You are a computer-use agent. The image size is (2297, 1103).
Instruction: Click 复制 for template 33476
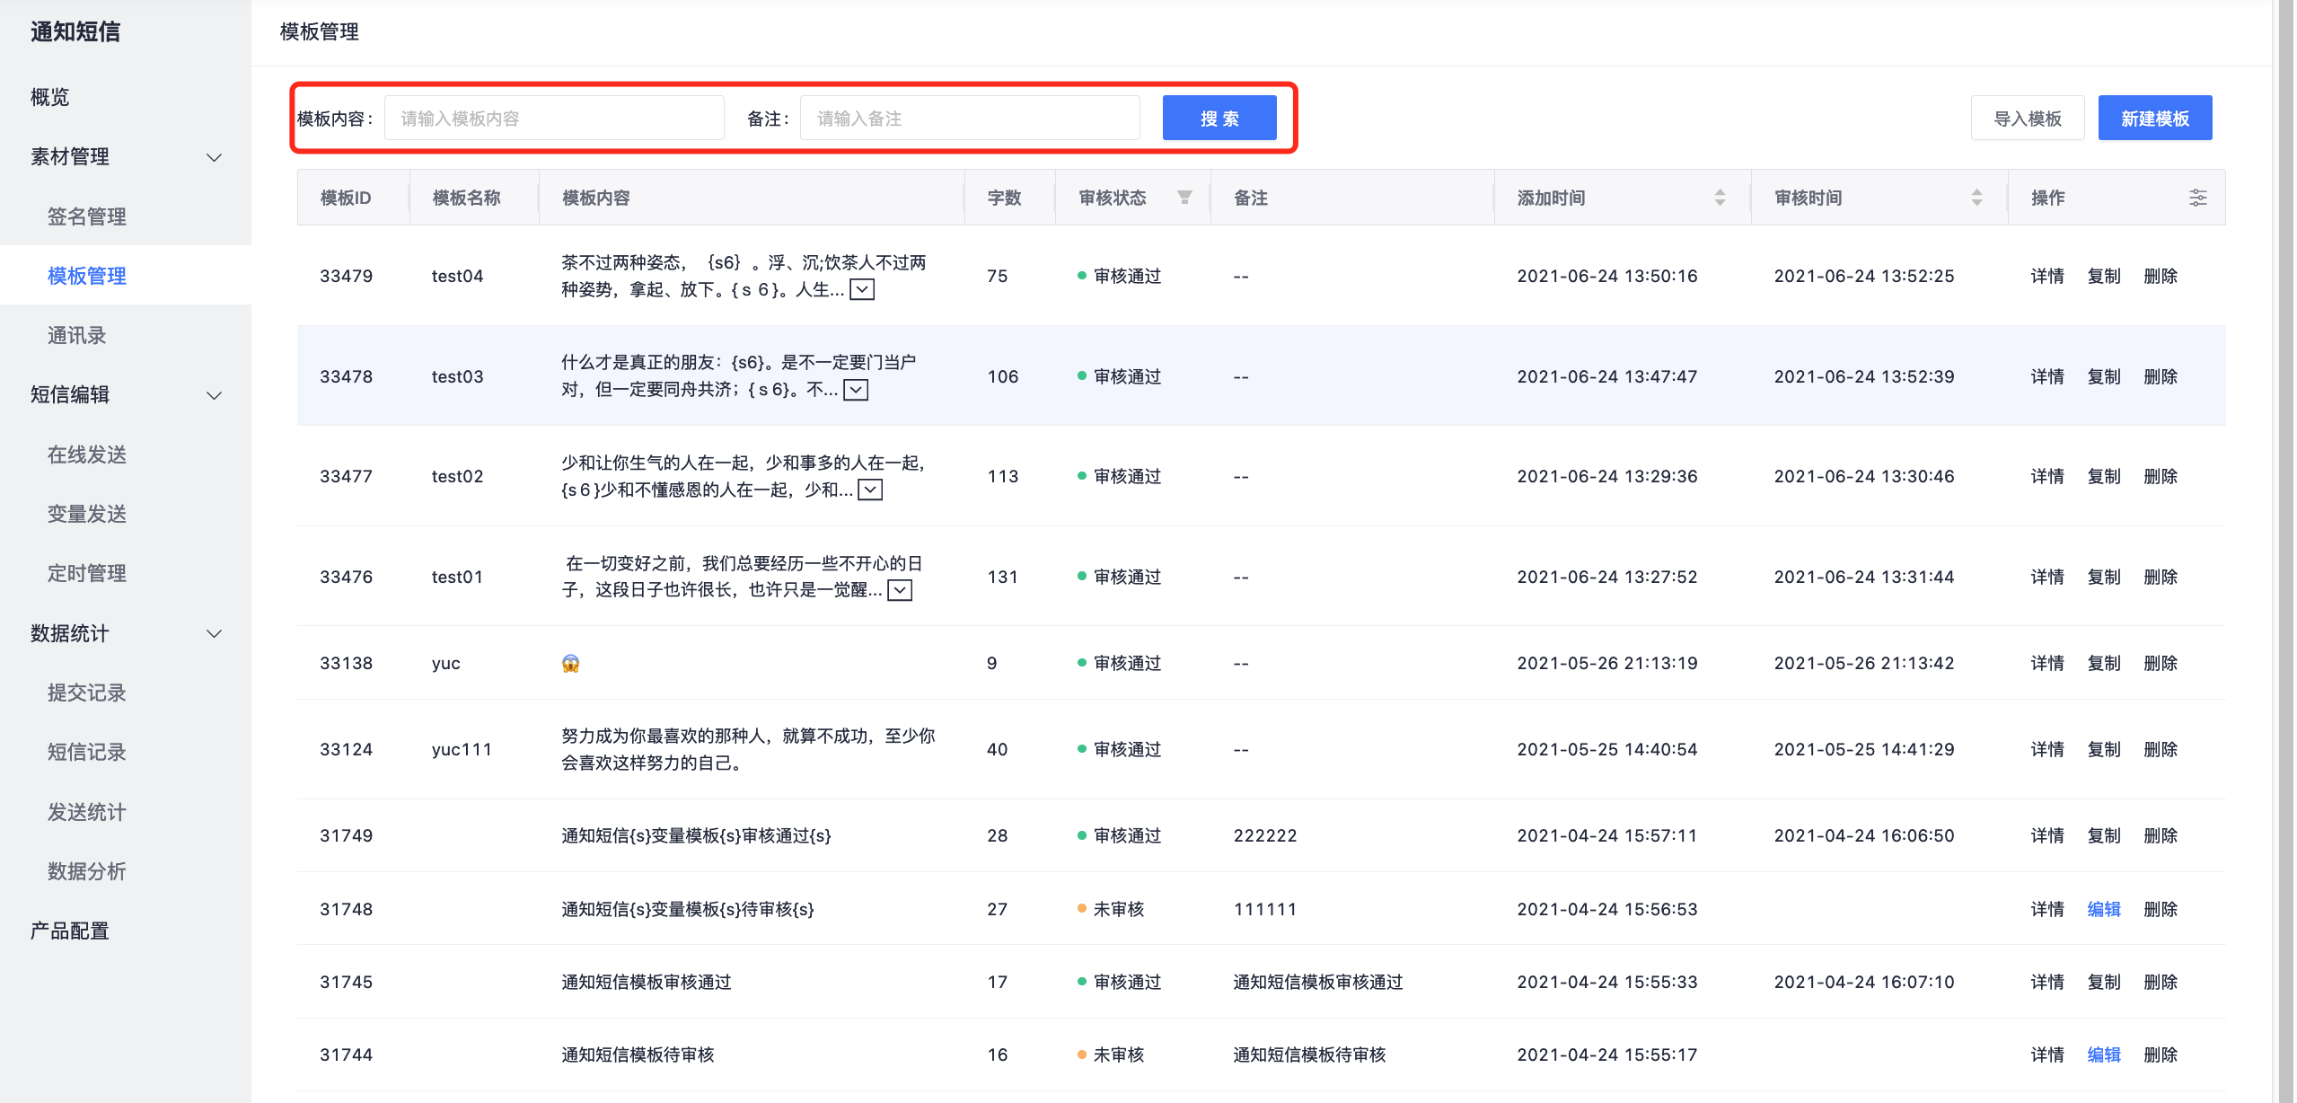[x=2104, y=577]
